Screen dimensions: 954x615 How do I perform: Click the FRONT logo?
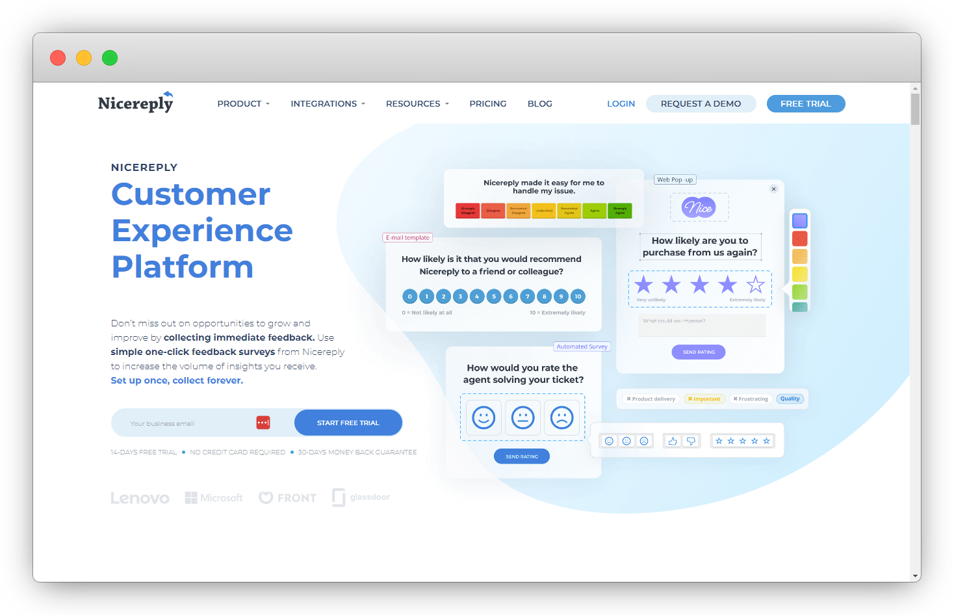click(287, 498)
